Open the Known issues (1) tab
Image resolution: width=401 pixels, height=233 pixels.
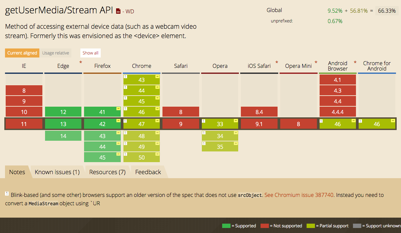pyautogui.click(x=57, y=172)
